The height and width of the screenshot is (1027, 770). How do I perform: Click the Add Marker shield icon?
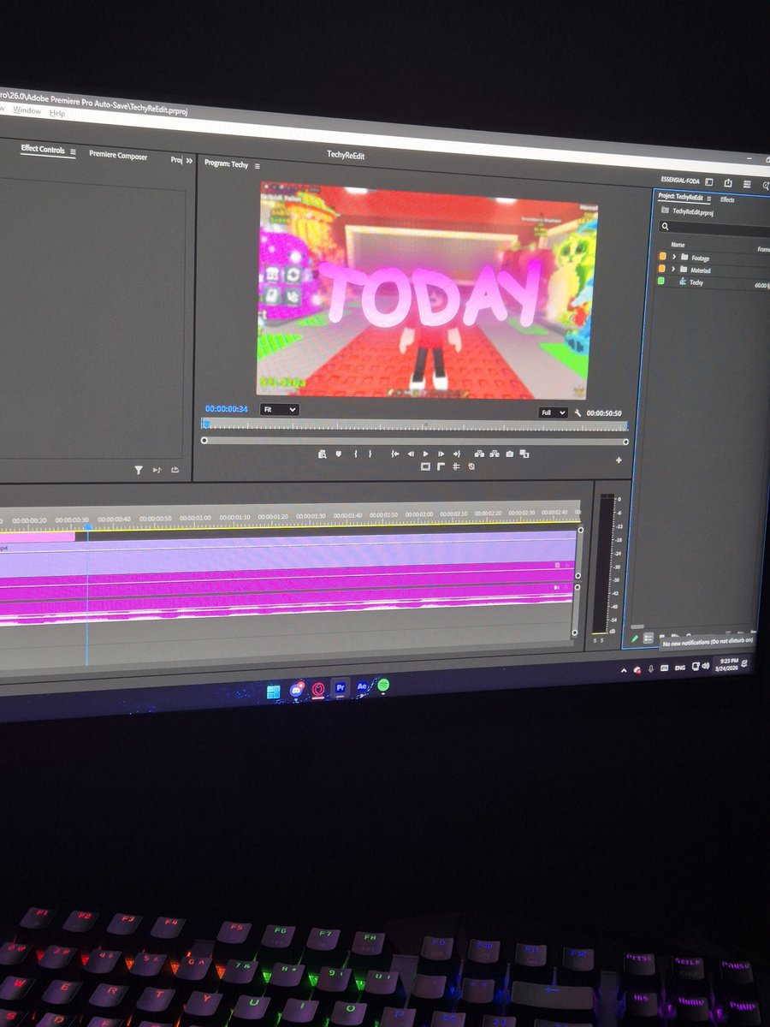339,454
